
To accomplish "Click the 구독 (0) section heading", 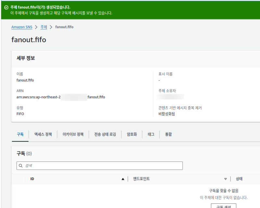I will [24, 154].
